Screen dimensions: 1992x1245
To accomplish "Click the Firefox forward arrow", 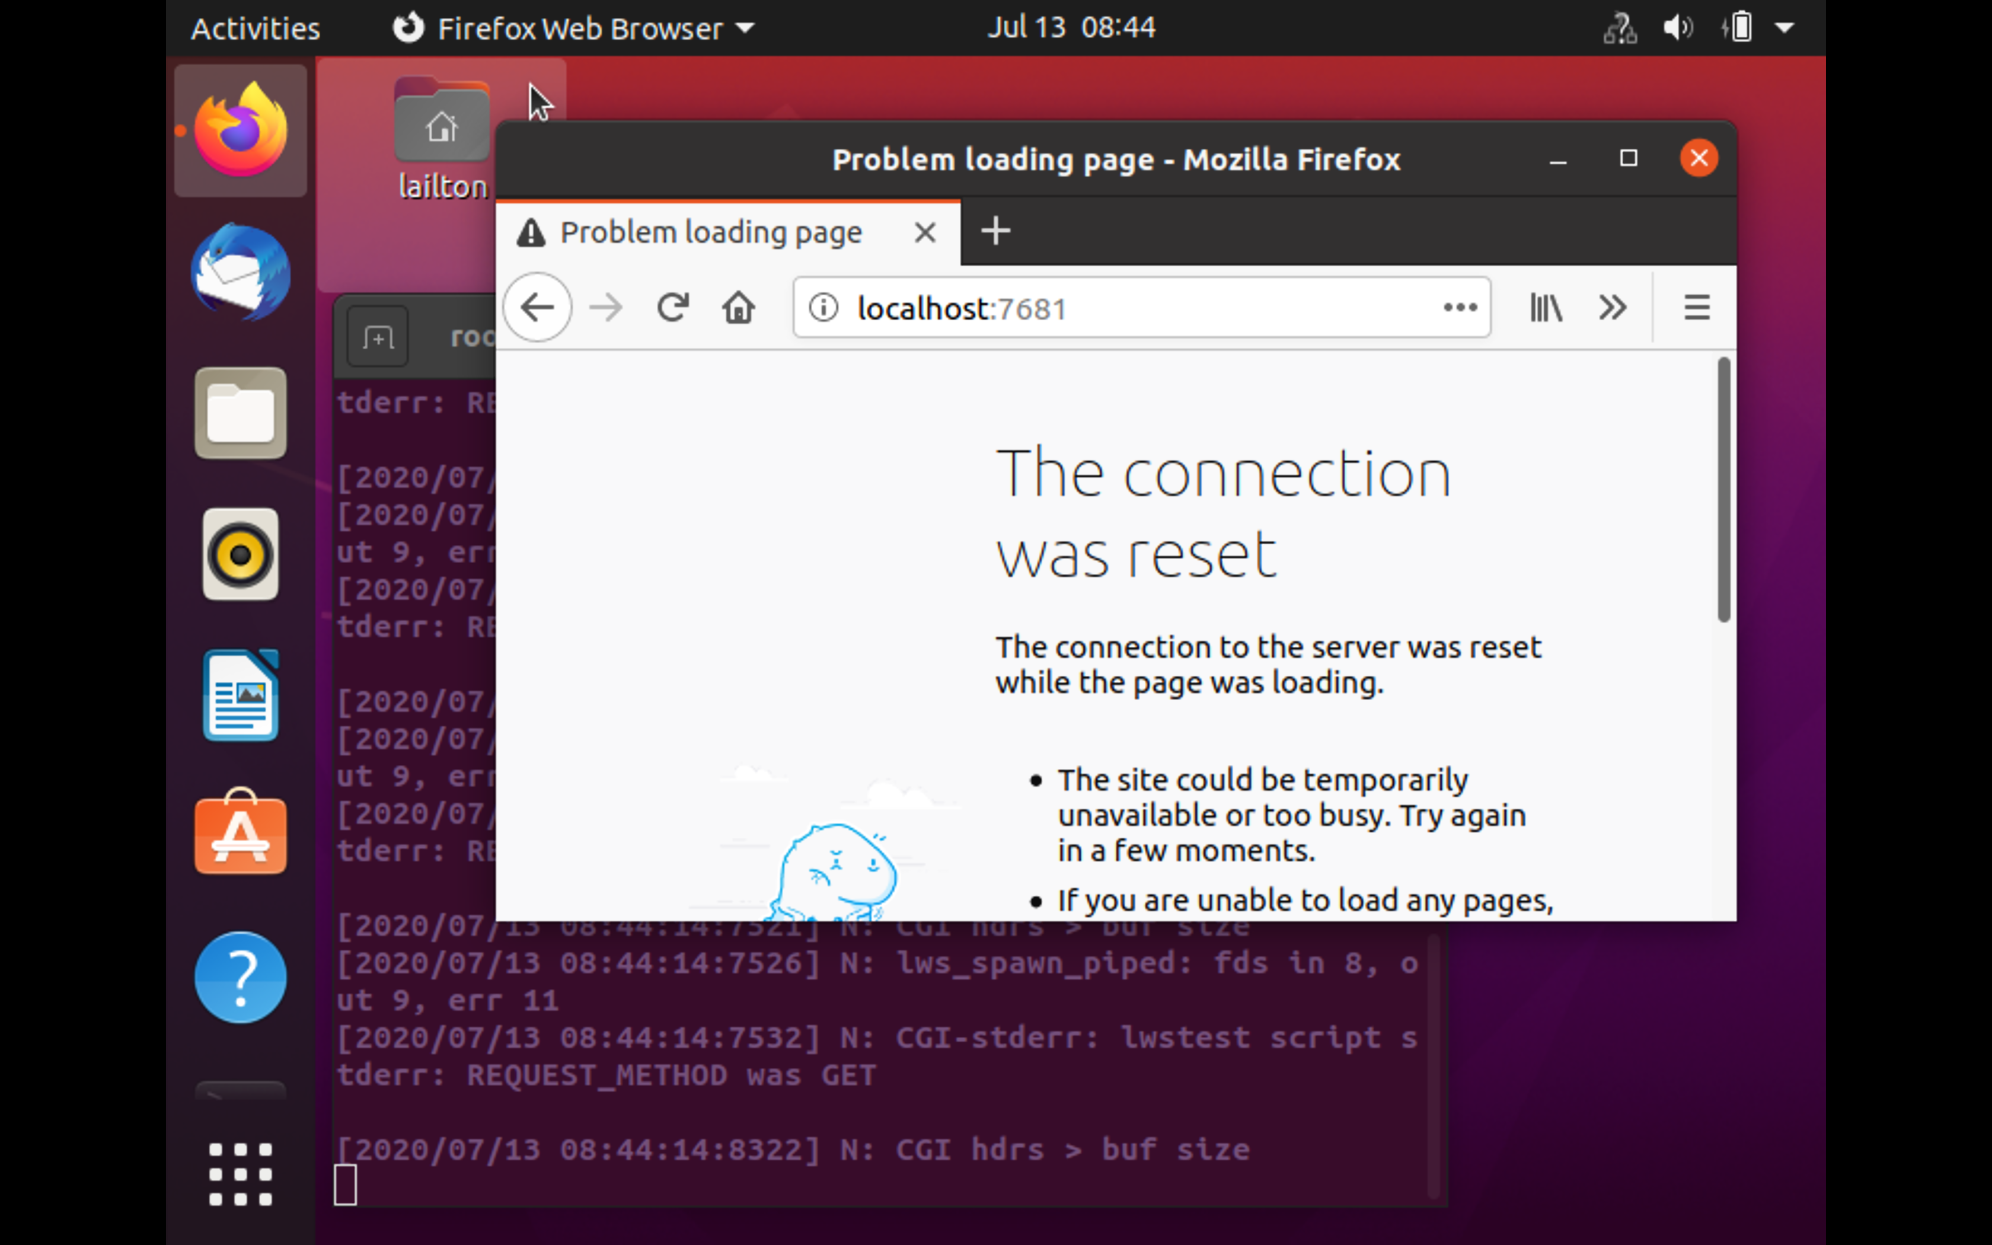I will point(606,308).
